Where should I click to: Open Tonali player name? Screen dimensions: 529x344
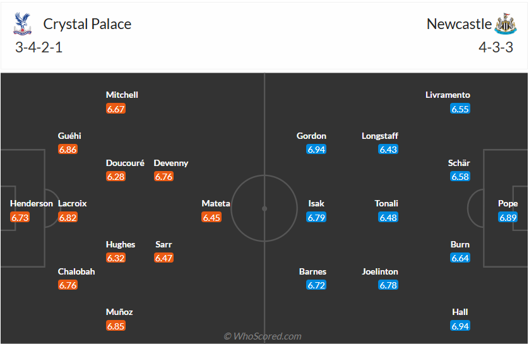pos(386,203)
